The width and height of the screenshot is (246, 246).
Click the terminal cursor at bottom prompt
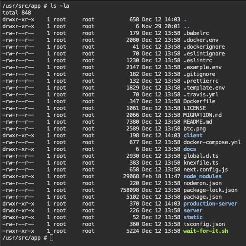click(51, 238)
